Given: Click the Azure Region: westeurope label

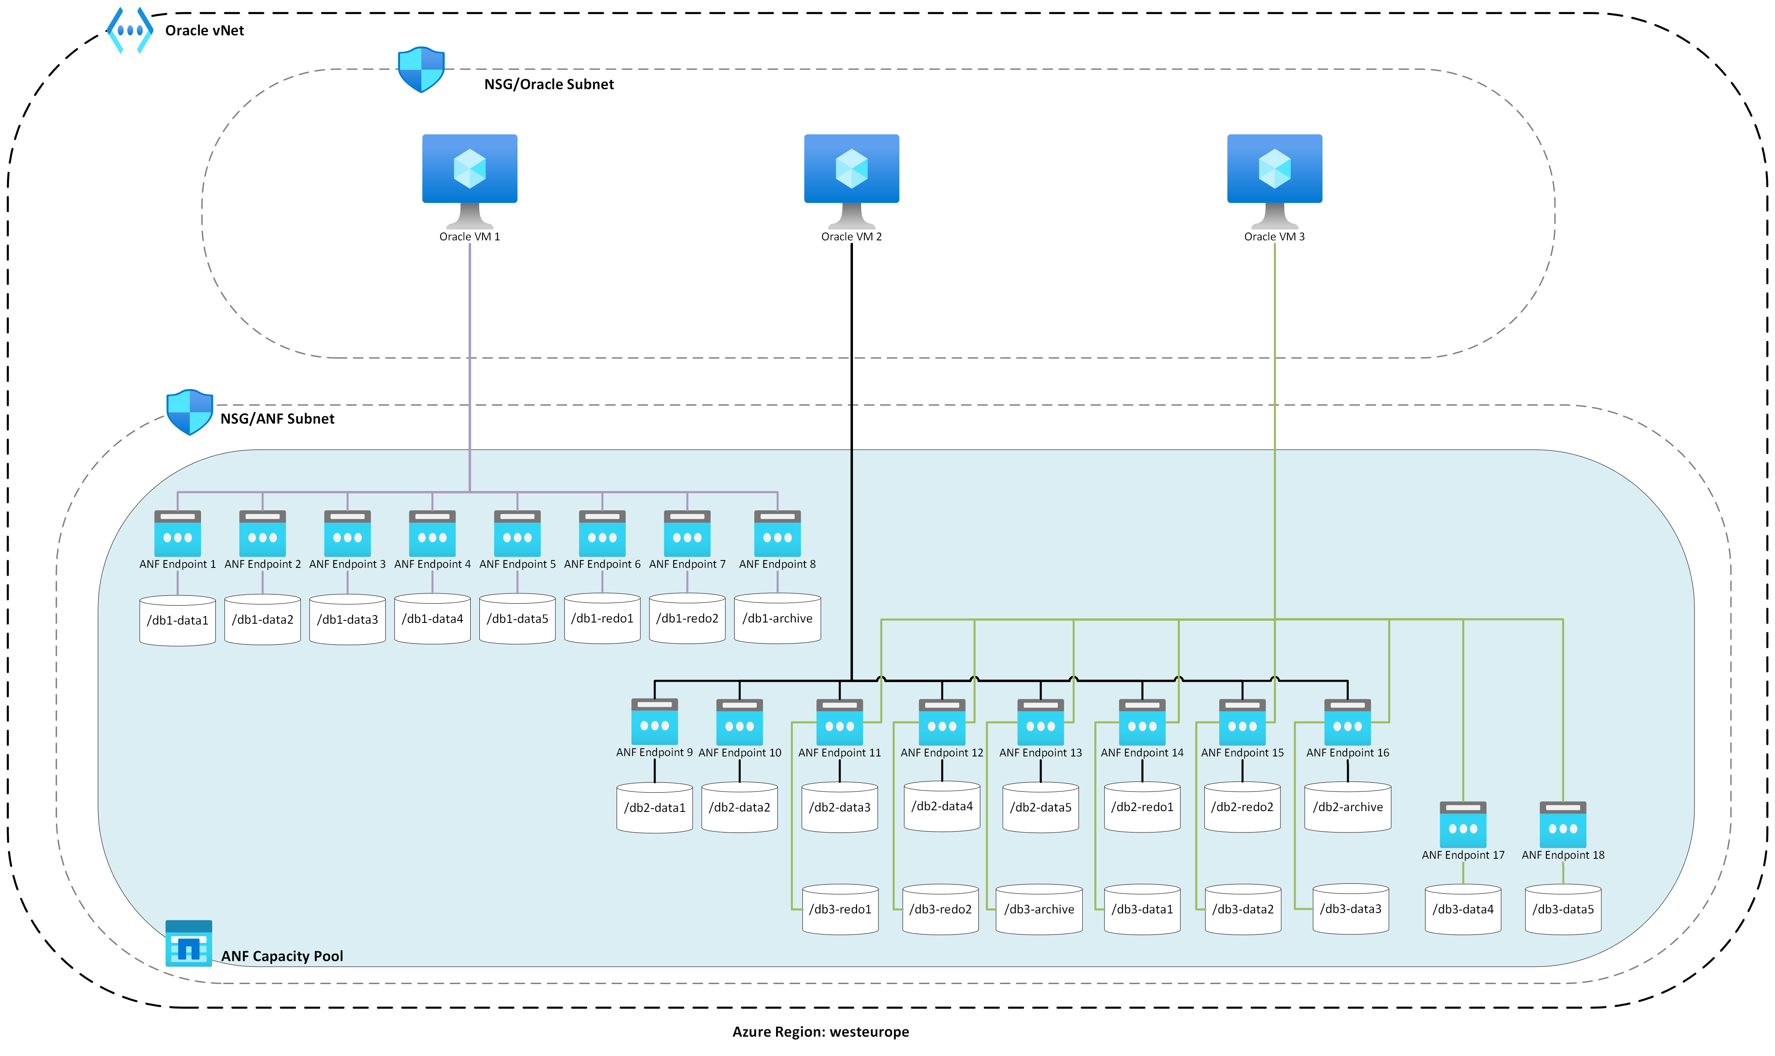Looking at the screenshot, I should pyautogui.click(x=820, y=1032).
